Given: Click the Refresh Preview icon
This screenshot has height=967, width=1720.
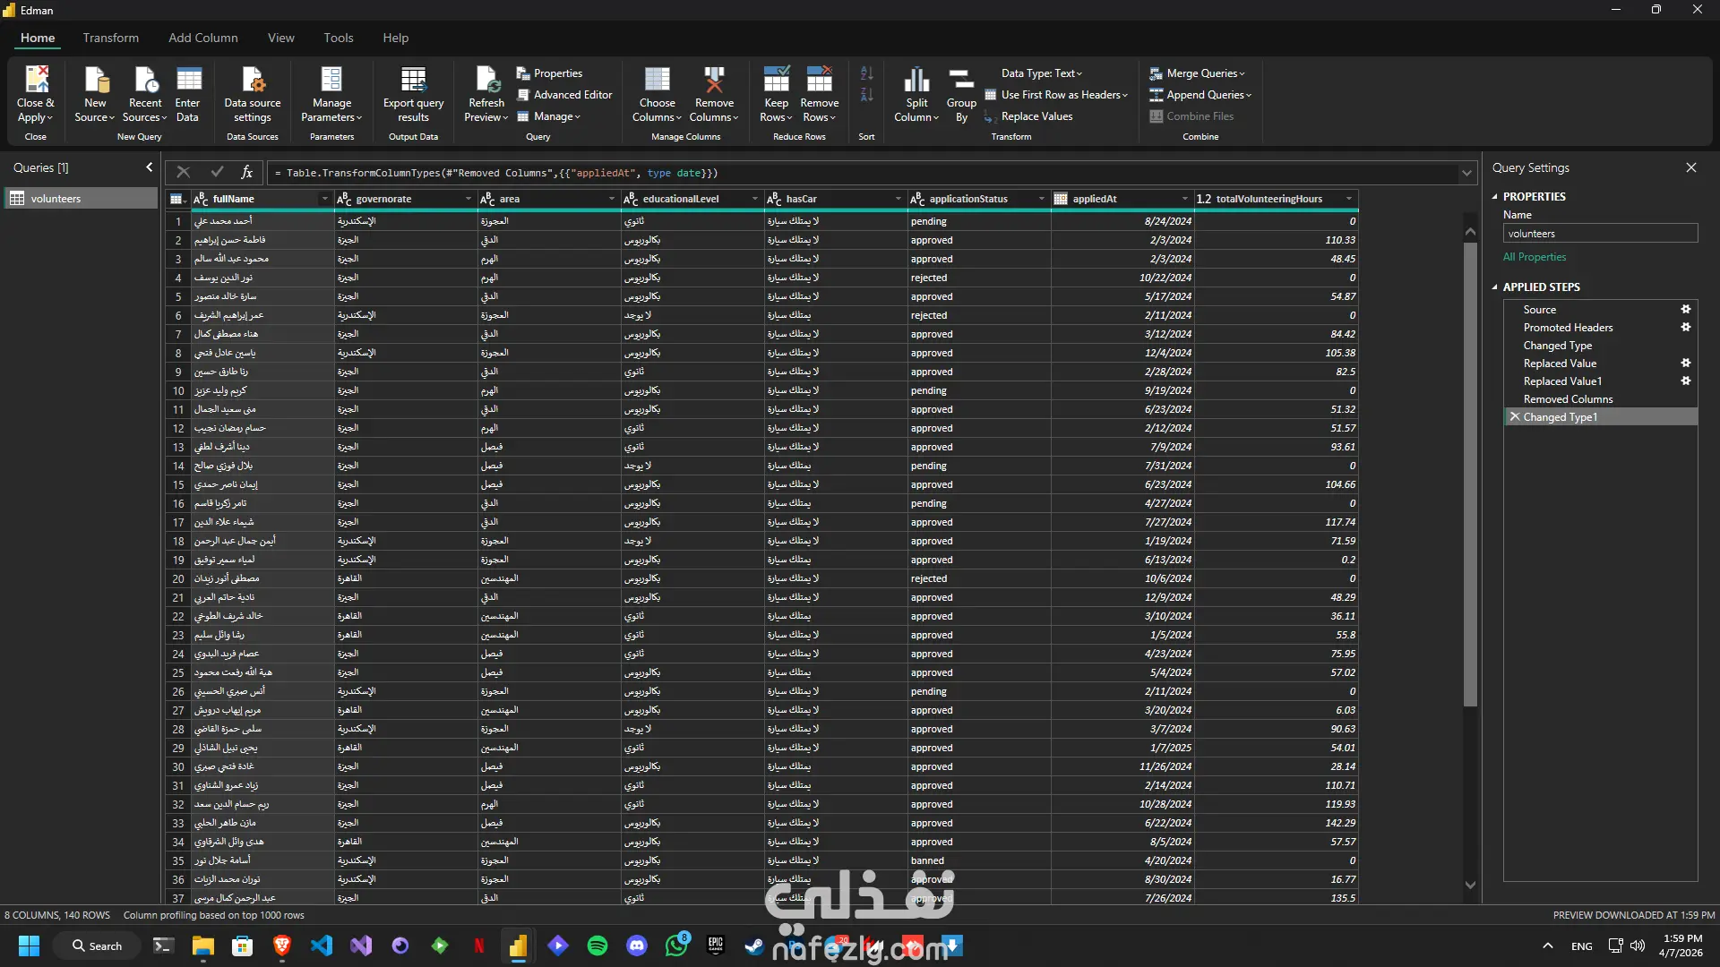Looking at the screenshot, I should tap(486, 81).
